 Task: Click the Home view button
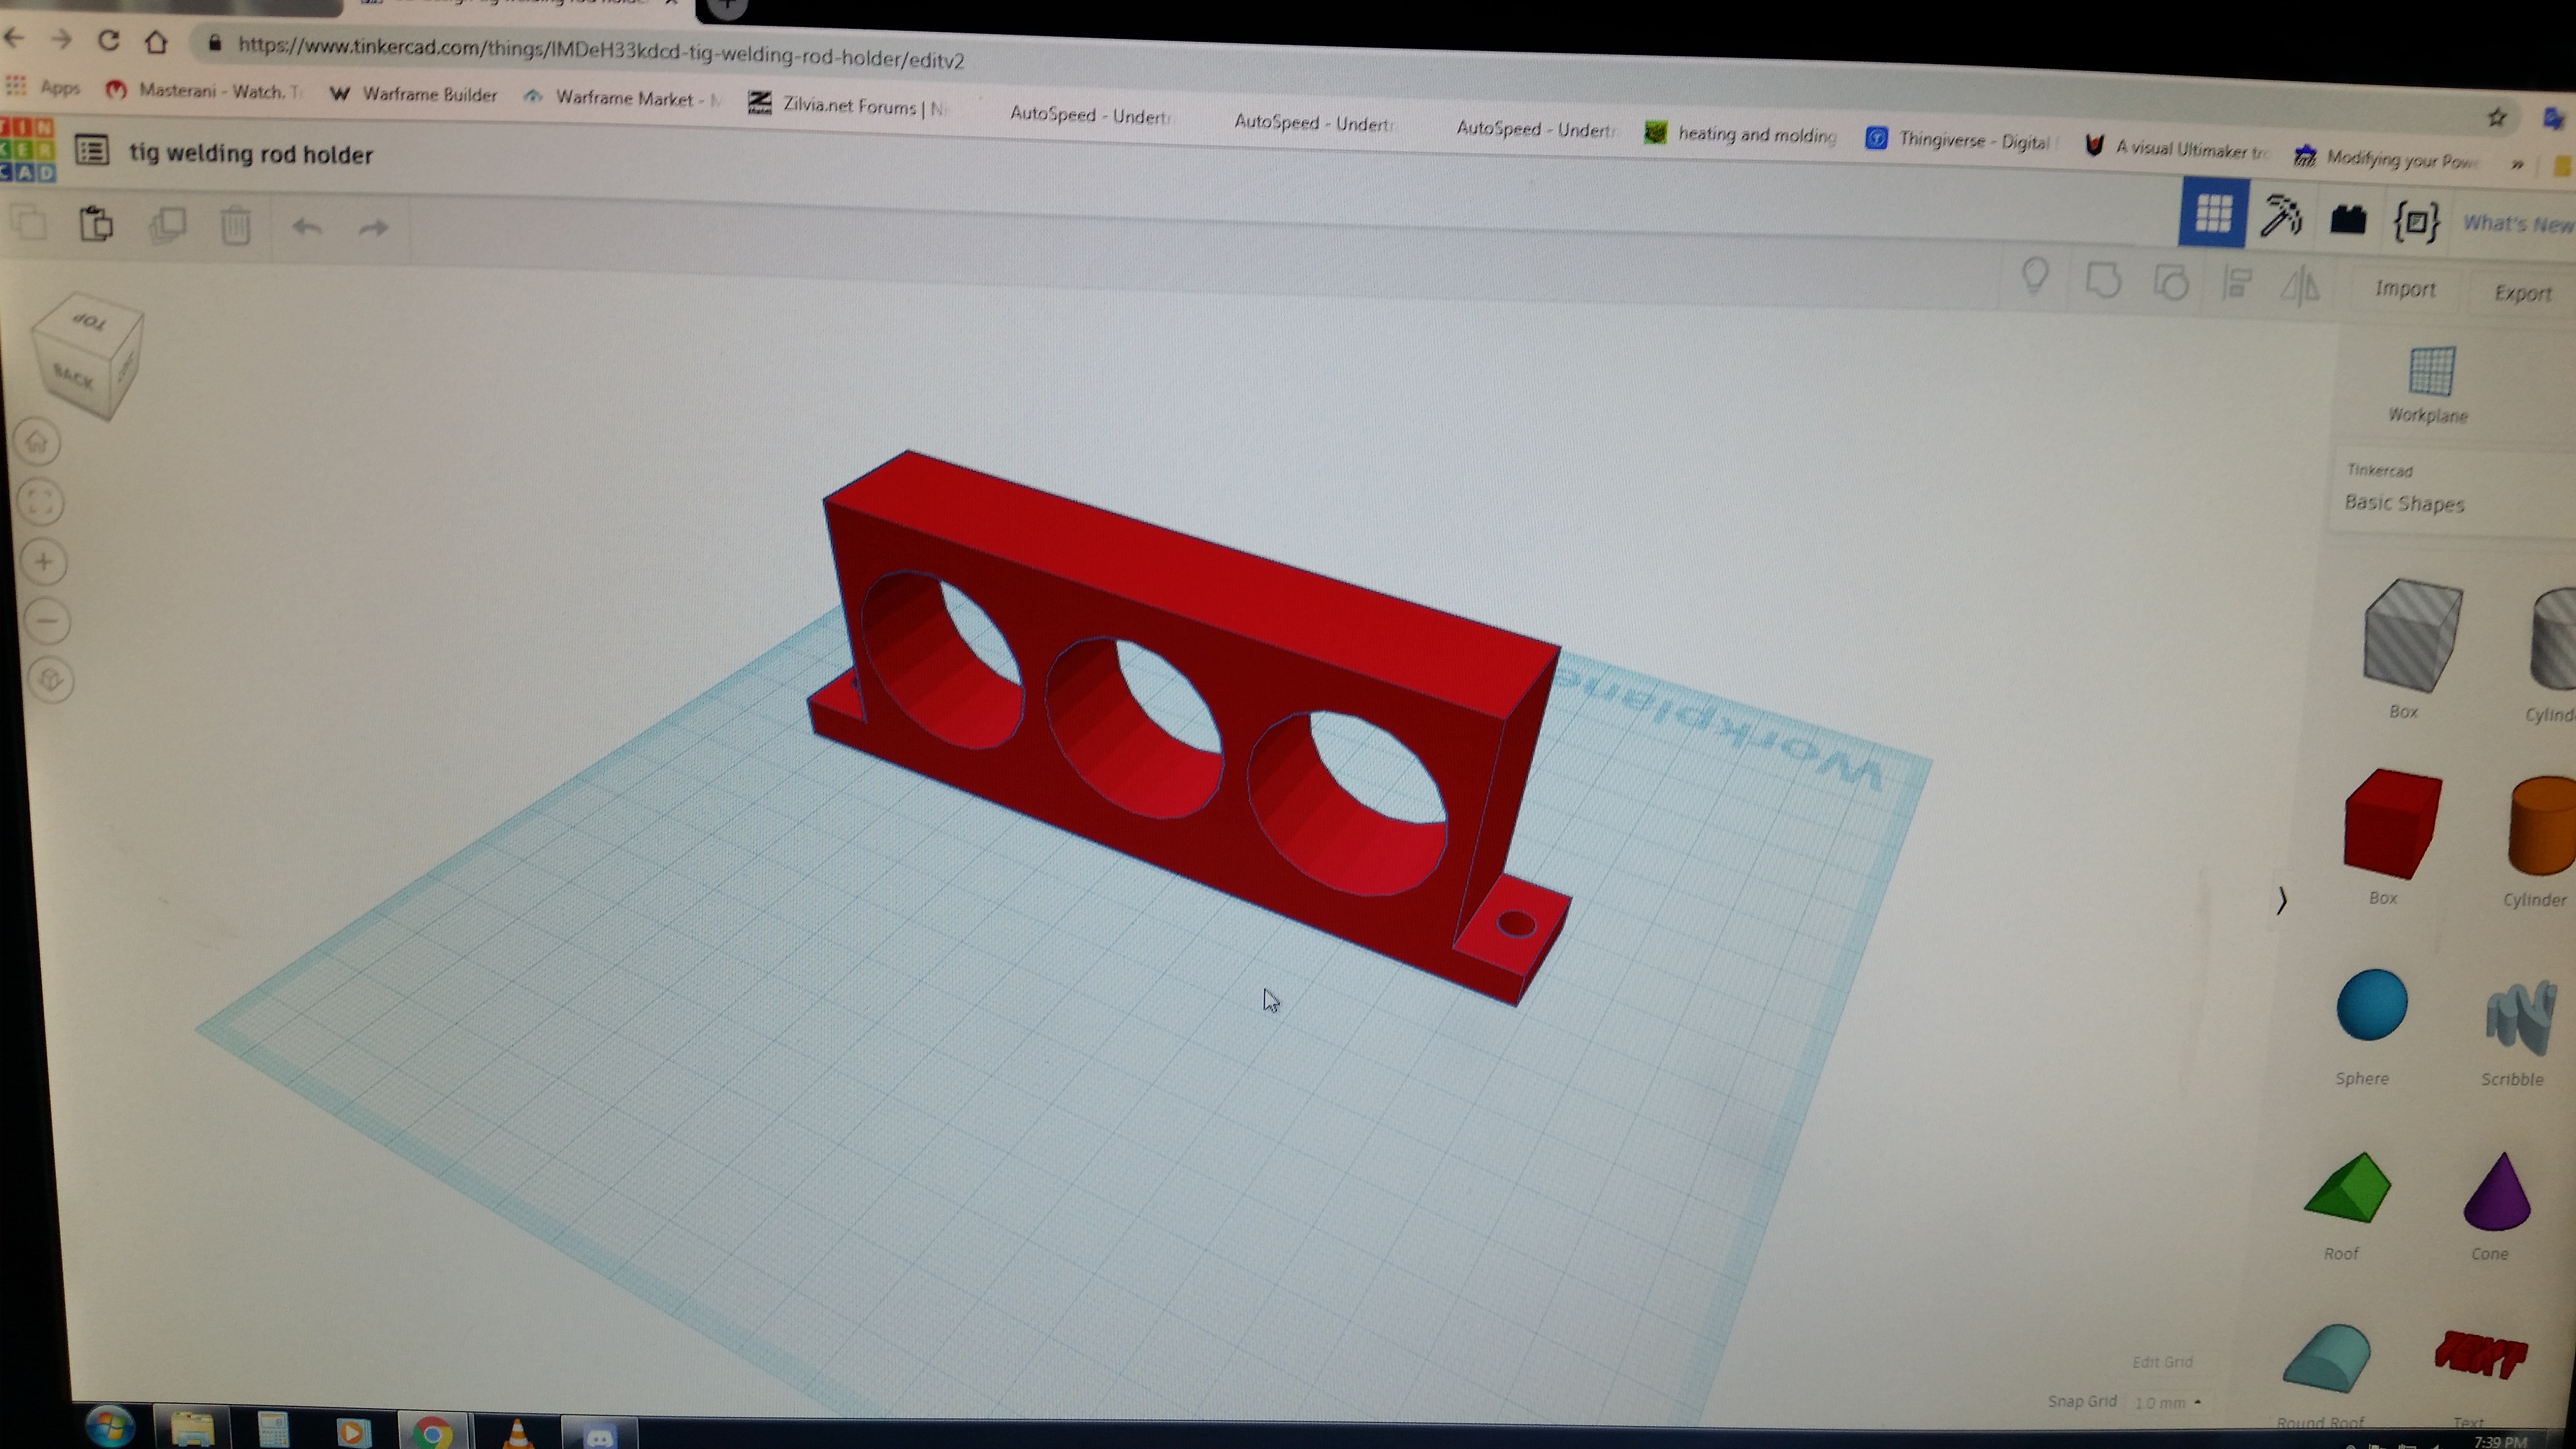click(37, 442)
